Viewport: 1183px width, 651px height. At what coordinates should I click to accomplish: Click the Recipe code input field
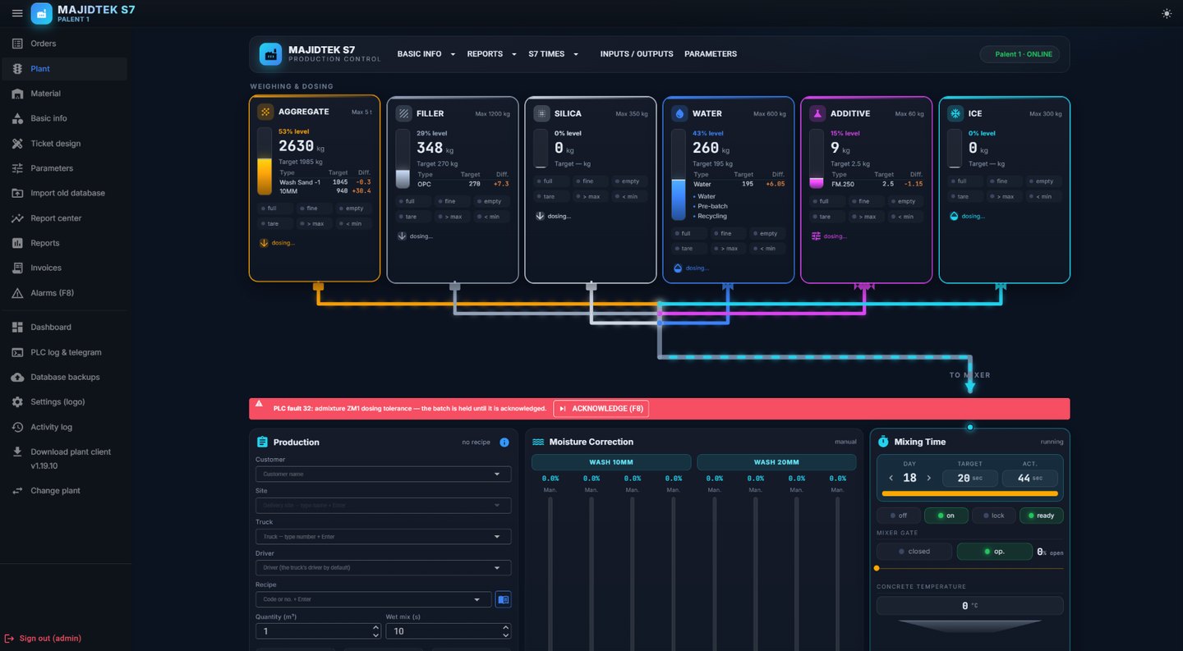[x=374, y=600]
